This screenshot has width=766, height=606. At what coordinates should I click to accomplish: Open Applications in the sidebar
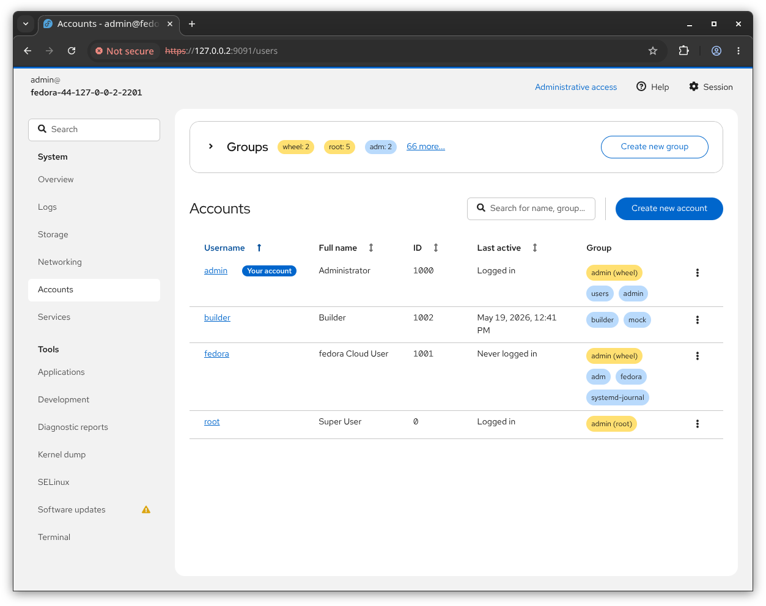[x=94, y=372]
